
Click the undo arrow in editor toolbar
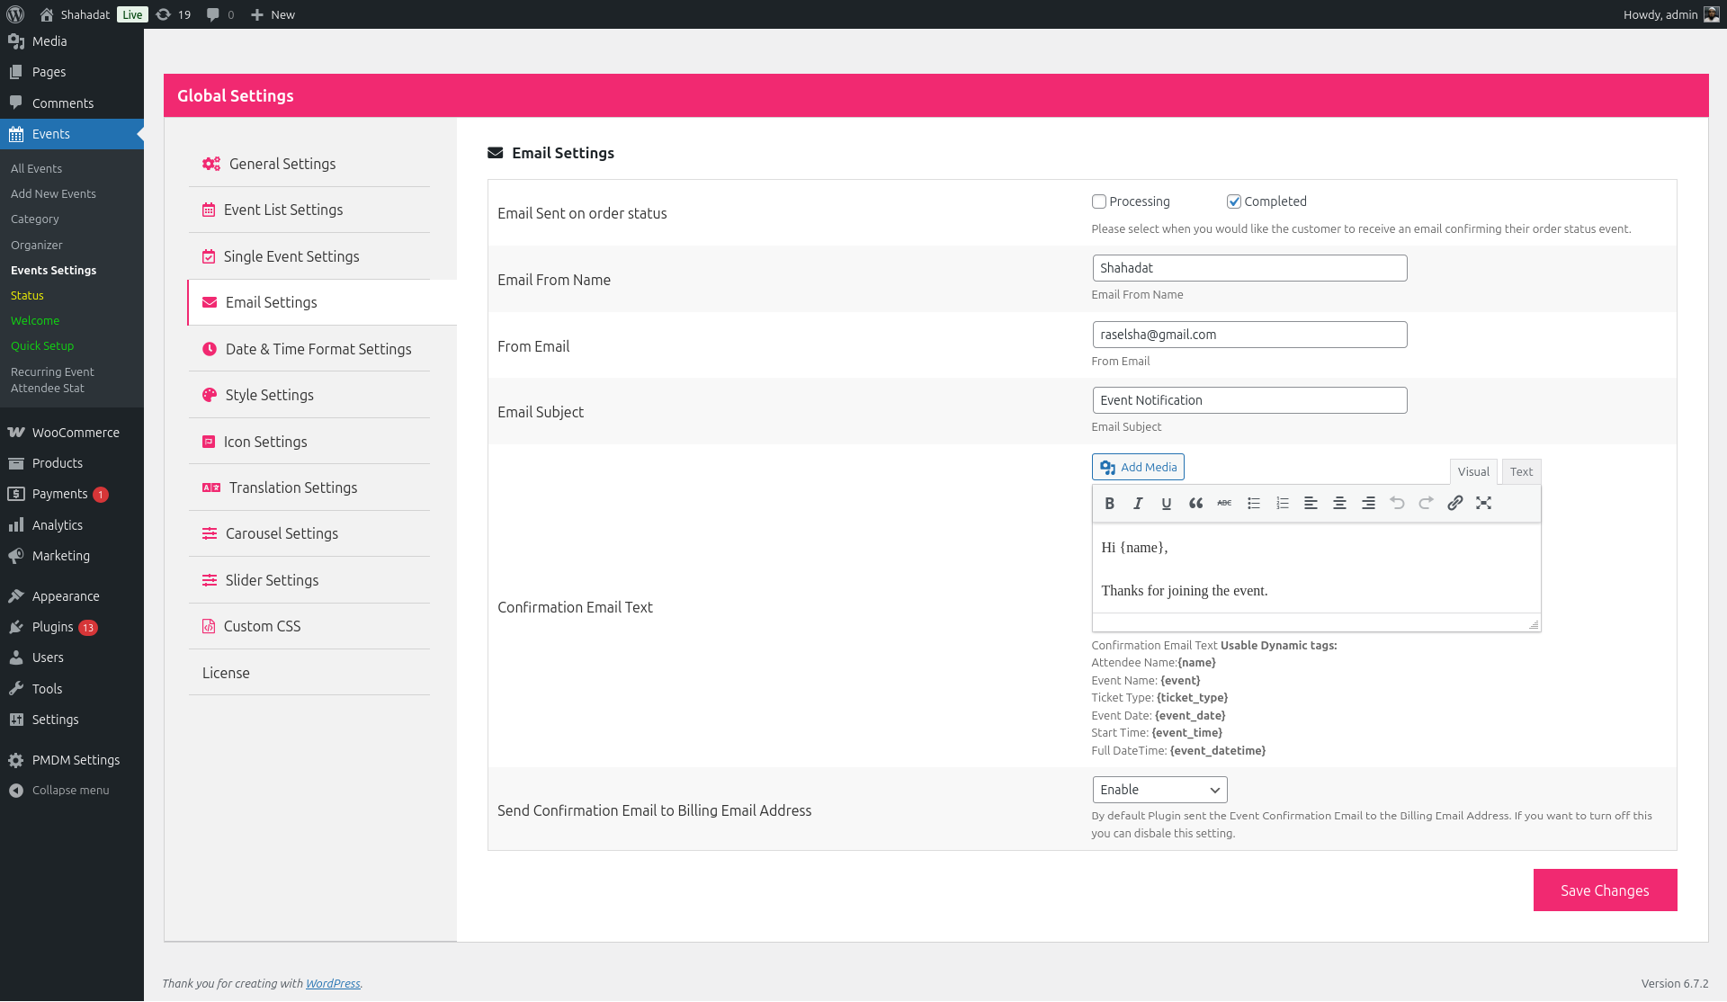[x=1397, y=504]
